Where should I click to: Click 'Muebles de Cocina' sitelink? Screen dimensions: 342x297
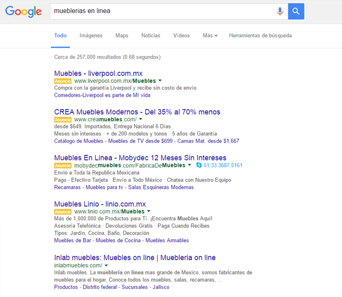point(118,240)
